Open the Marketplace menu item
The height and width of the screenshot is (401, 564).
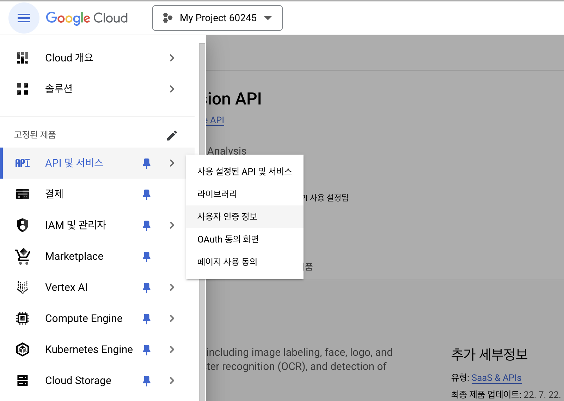tap(97, 256)
